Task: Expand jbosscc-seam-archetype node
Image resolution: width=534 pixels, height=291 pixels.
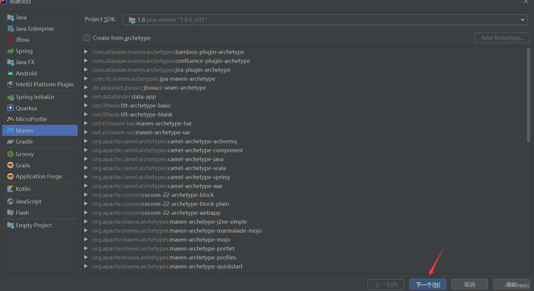Action: point(86,88)
